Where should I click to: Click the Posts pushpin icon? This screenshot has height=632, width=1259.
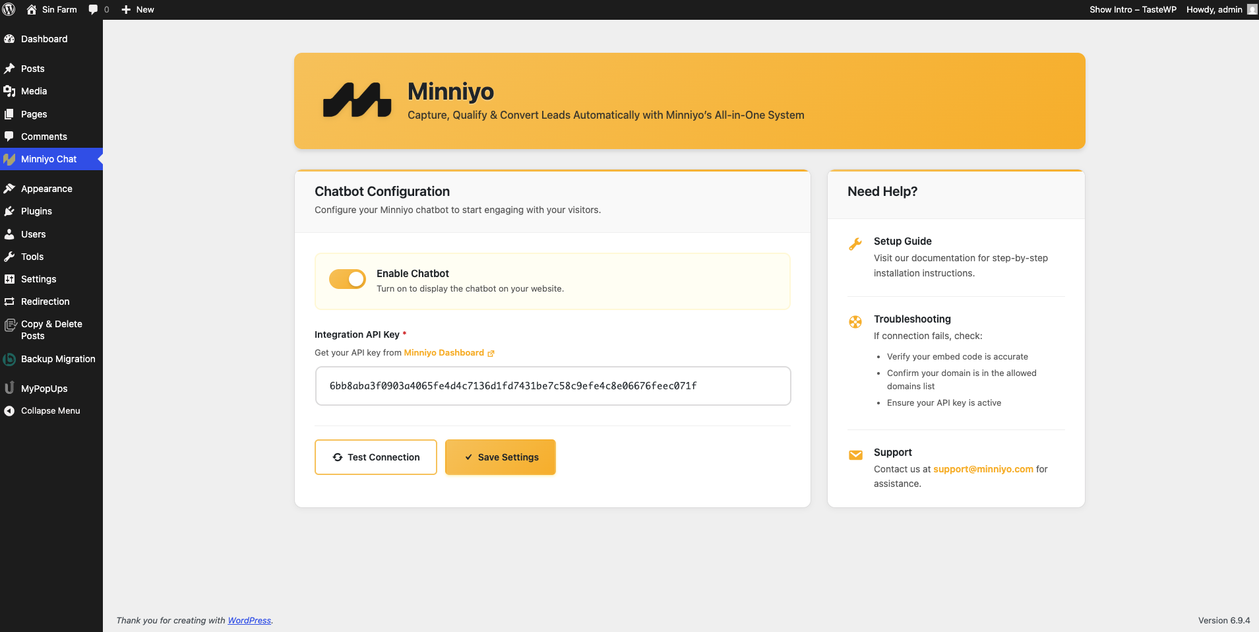click(9, 69)
